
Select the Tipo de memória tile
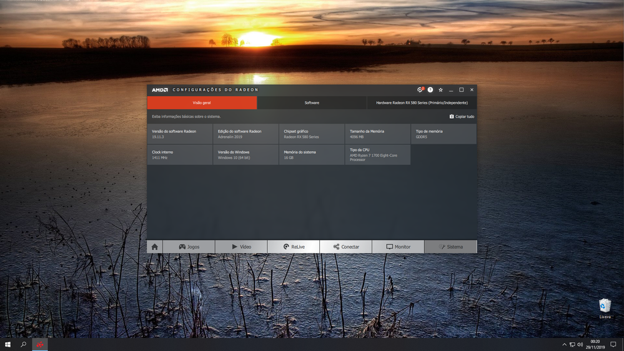coord(443,134)
